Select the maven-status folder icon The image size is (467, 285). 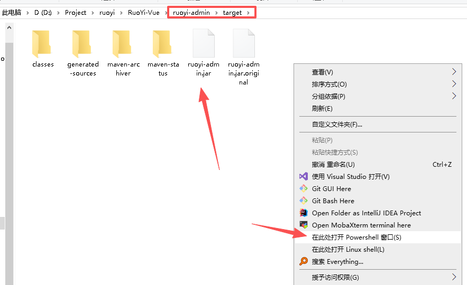coord(163,44)
